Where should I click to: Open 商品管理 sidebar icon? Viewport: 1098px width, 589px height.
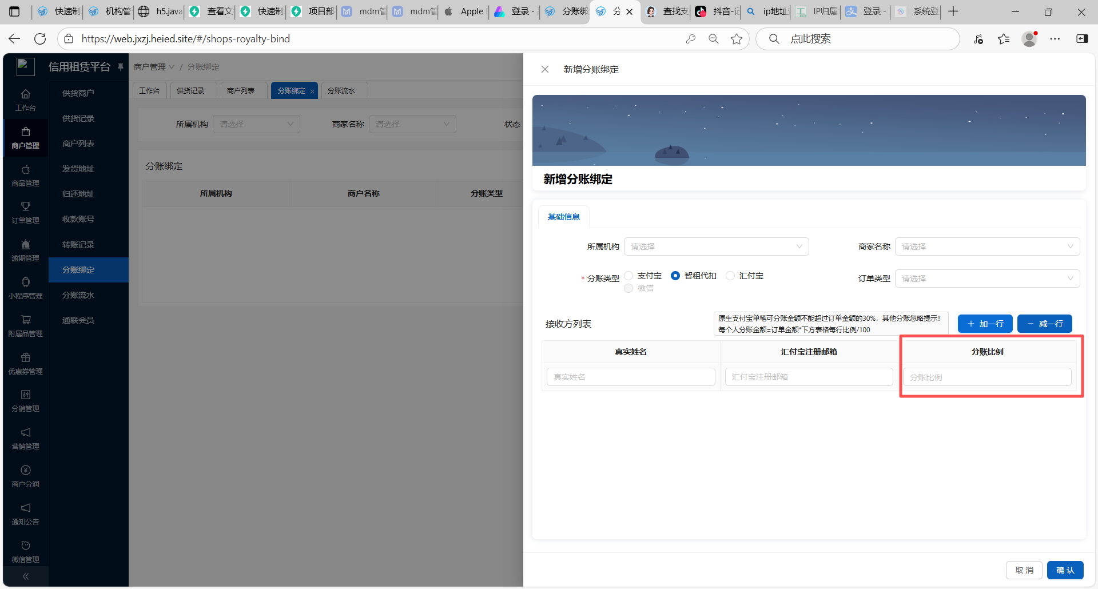tap(26, 170)
